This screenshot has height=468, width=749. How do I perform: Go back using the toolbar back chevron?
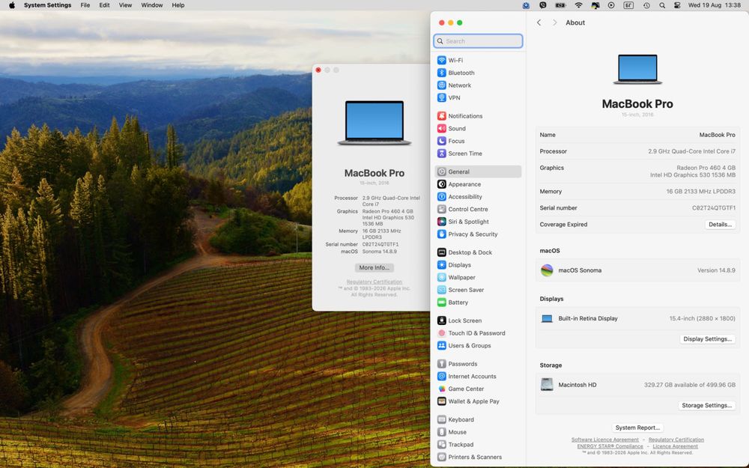pos(539,22)
